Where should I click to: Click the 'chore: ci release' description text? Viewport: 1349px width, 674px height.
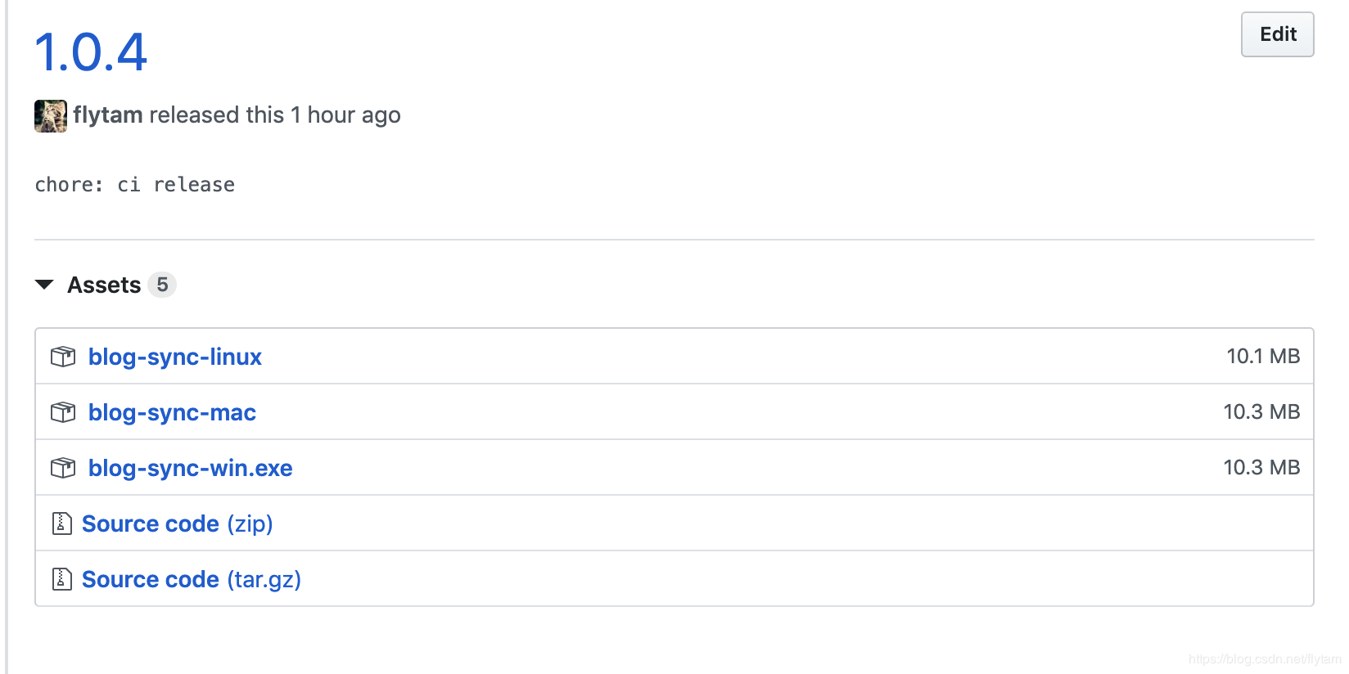coord(135,185)
